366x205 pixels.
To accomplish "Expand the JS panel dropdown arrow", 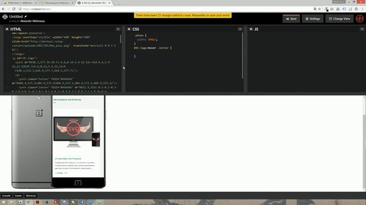I will [362, 29].
